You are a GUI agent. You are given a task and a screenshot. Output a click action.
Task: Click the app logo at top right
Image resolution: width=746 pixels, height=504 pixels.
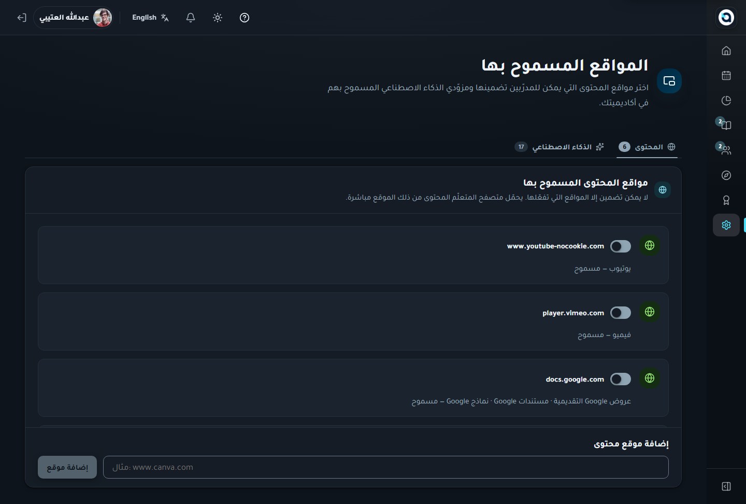726,17
